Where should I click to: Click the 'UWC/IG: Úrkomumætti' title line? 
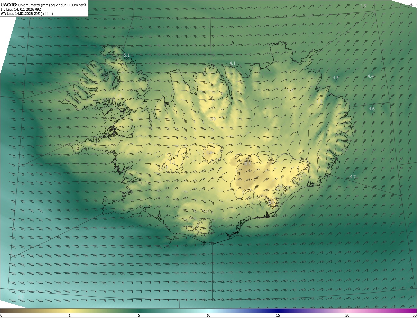43,5
